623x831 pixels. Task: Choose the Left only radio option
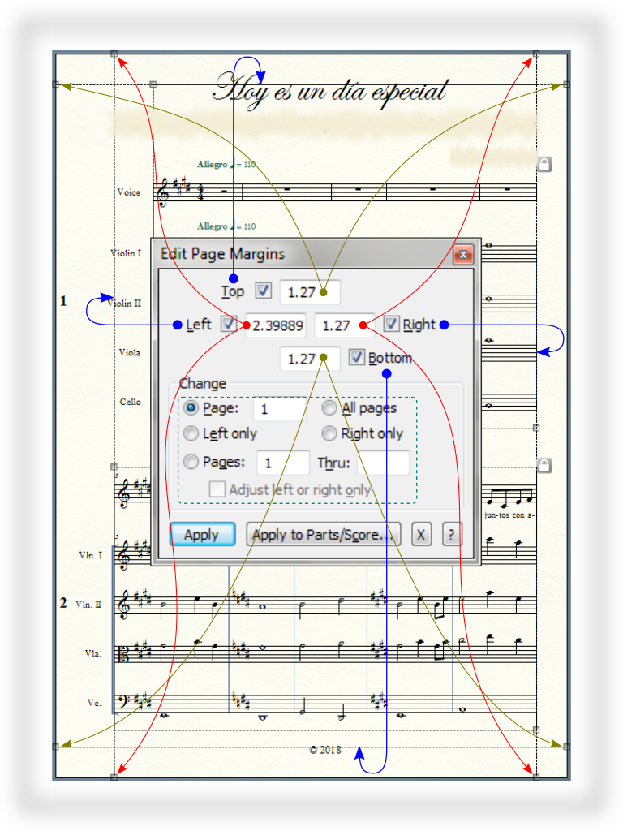tap(191, 433)
